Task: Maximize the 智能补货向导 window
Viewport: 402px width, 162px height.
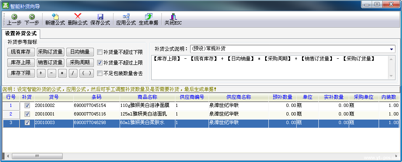Action: (377, 4)
